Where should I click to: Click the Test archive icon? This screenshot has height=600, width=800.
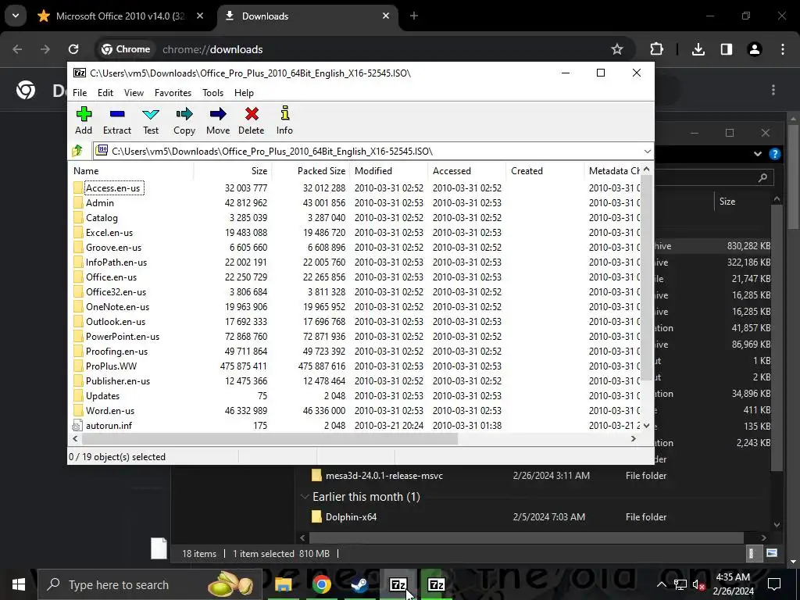click(151, 120)
